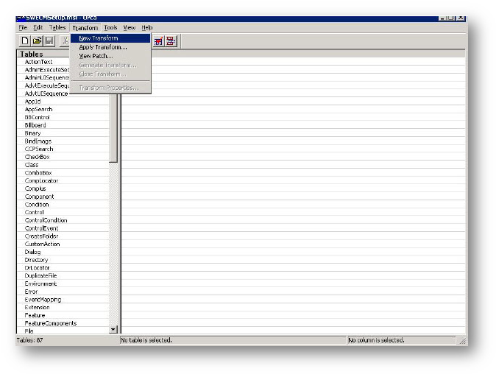Click the Tables column header
Image resolution: width=499 pixels, height=377 pixels.
32,54
